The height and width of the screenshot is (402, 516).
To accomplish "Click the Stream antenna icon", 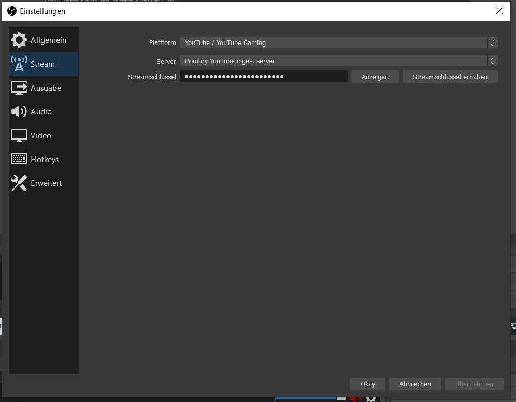I will click(19, 64).
